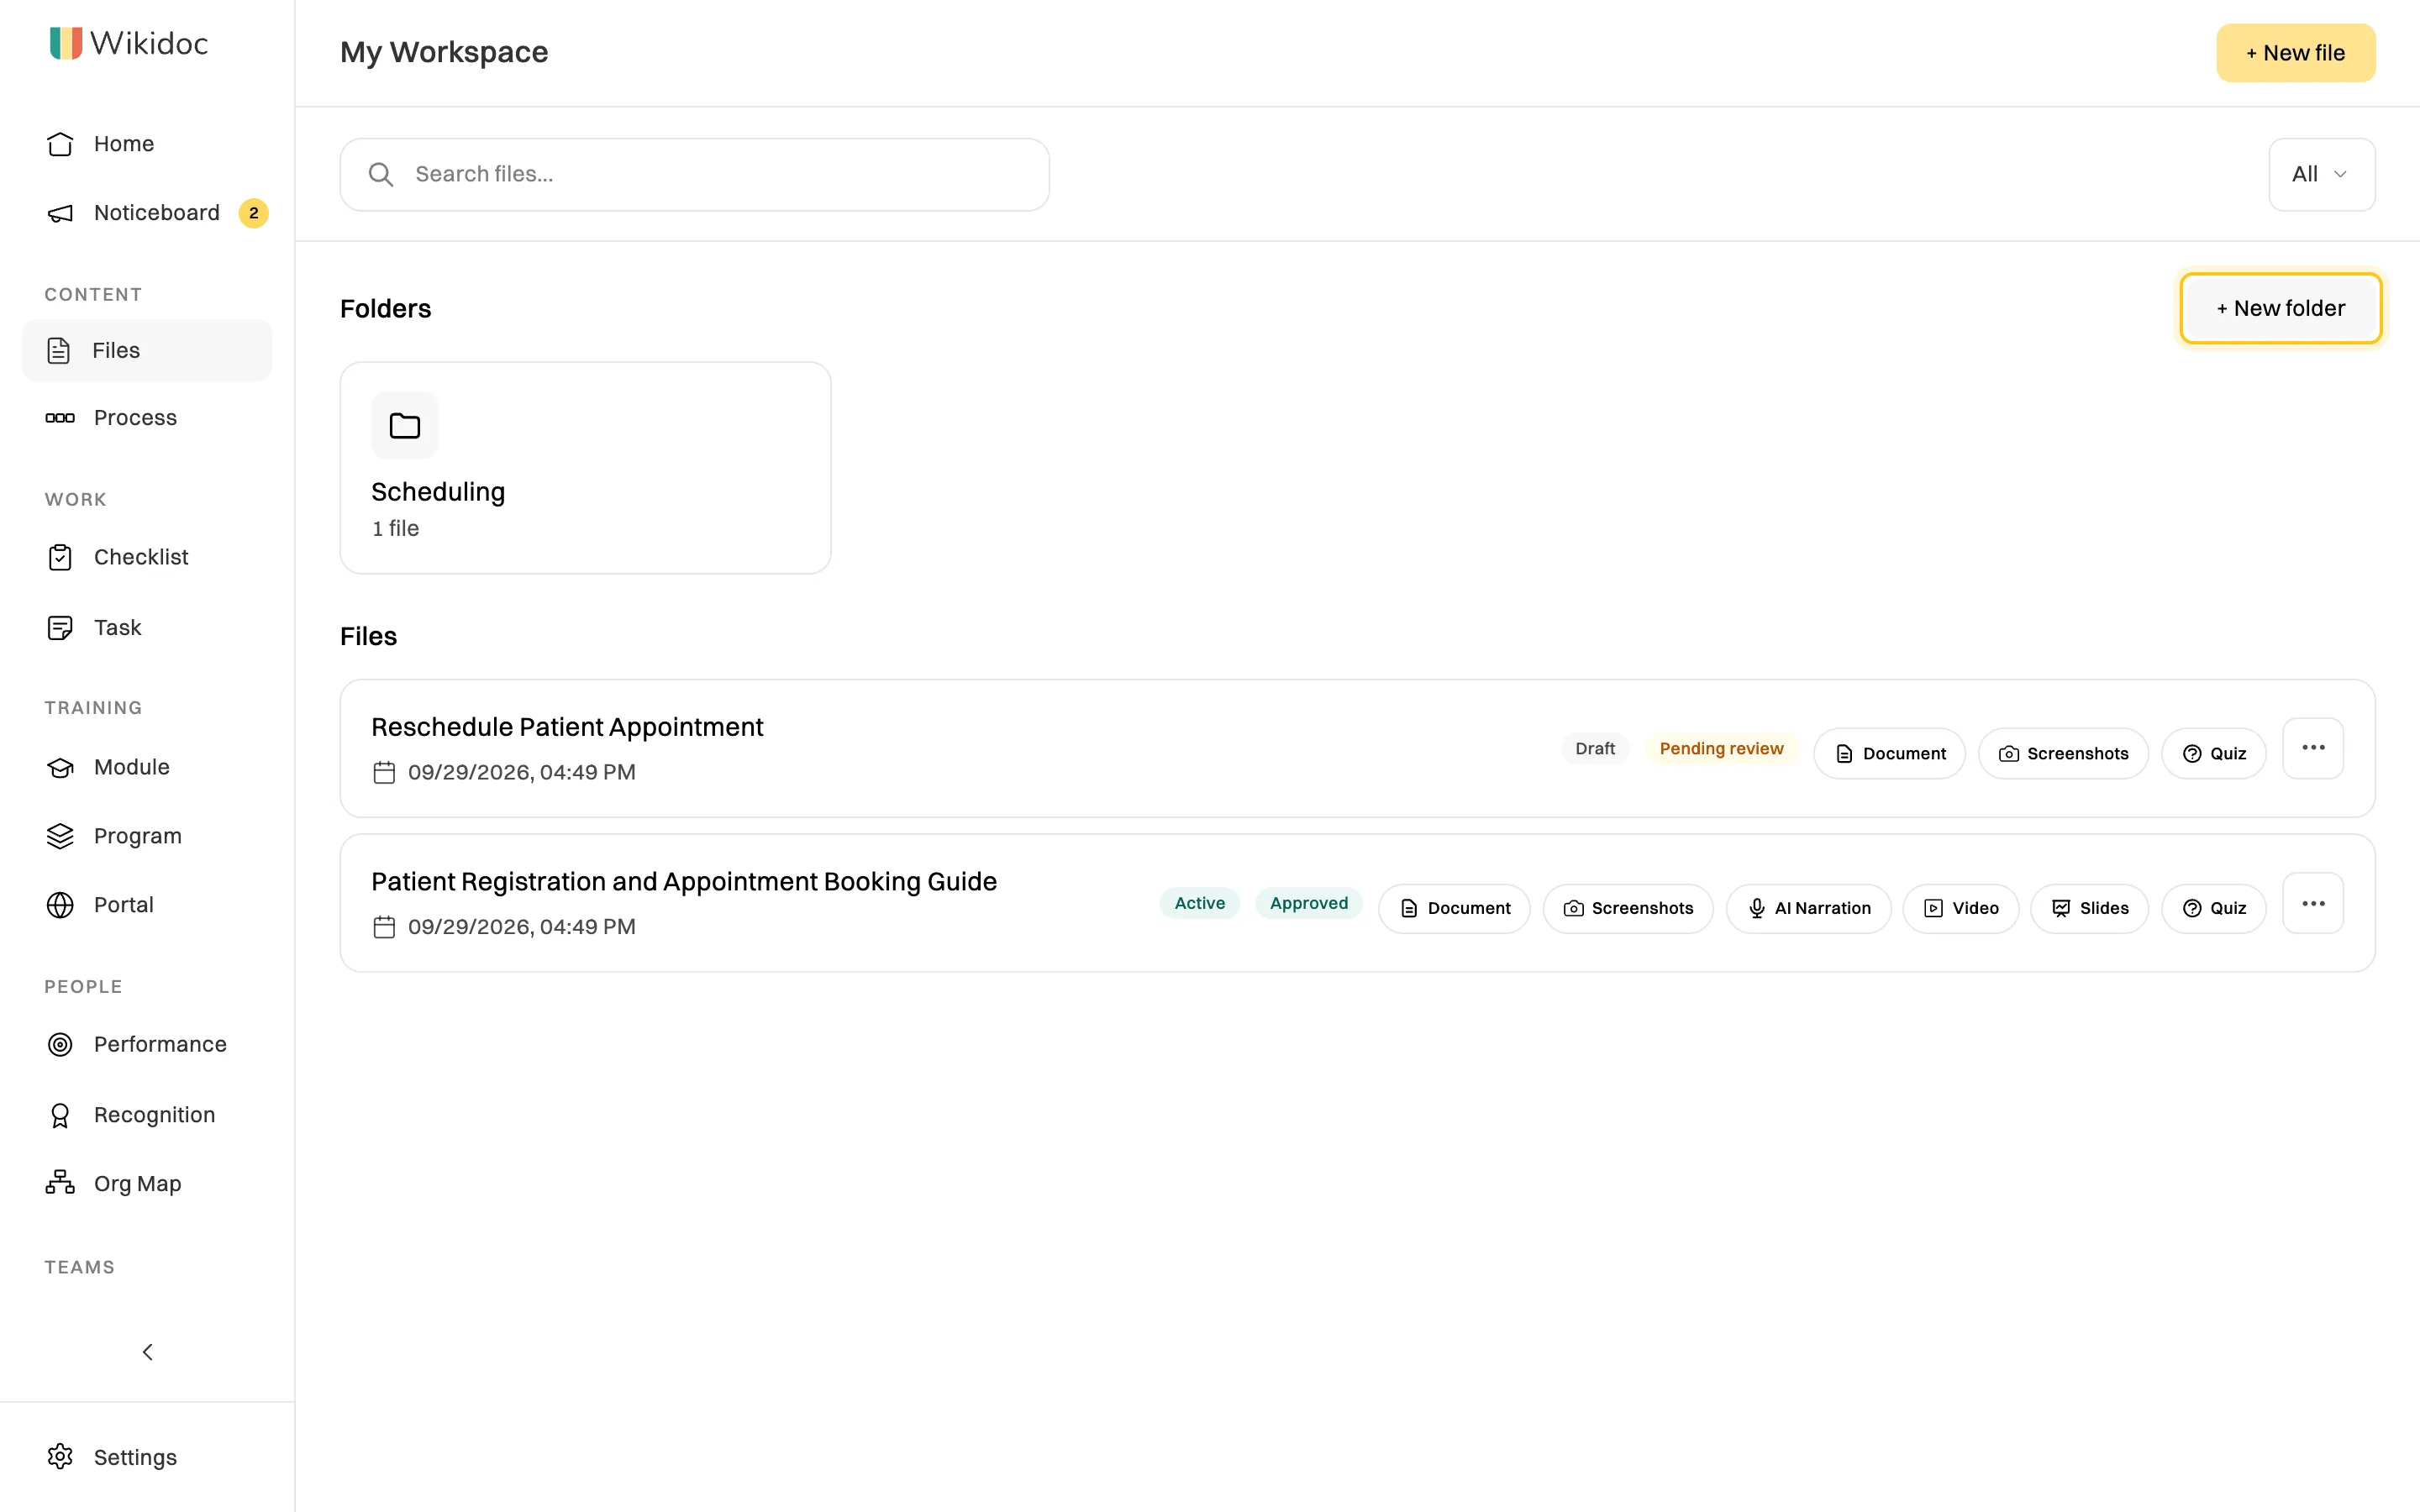Click the Approved status tag

pos(1309,903)
